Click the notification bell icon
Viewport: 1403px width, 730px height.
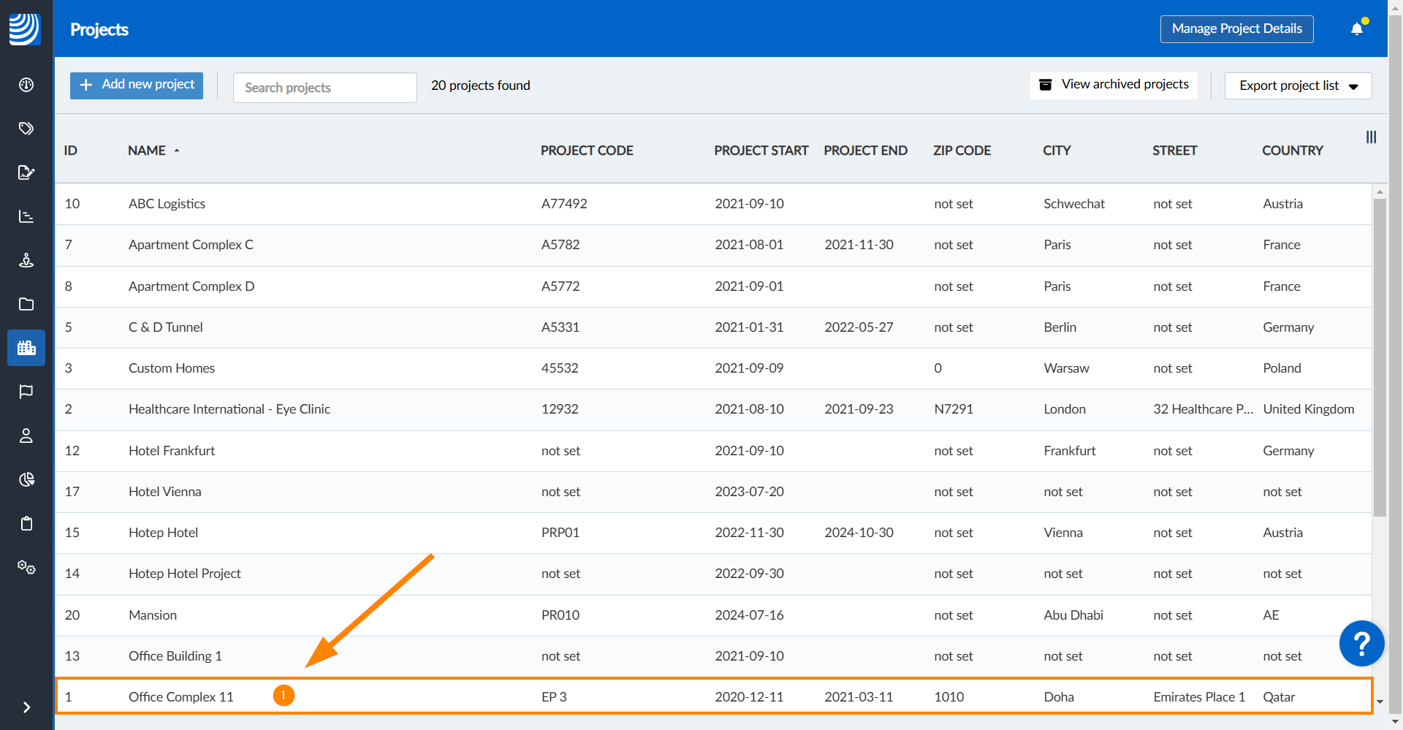tap(1357, 29)
